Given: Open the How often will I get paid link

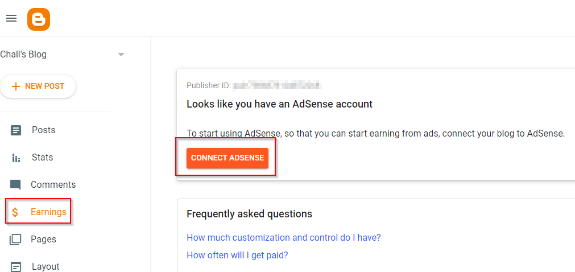Looking at the screenshot, I should pyautogui.click(x=237, y=255).
